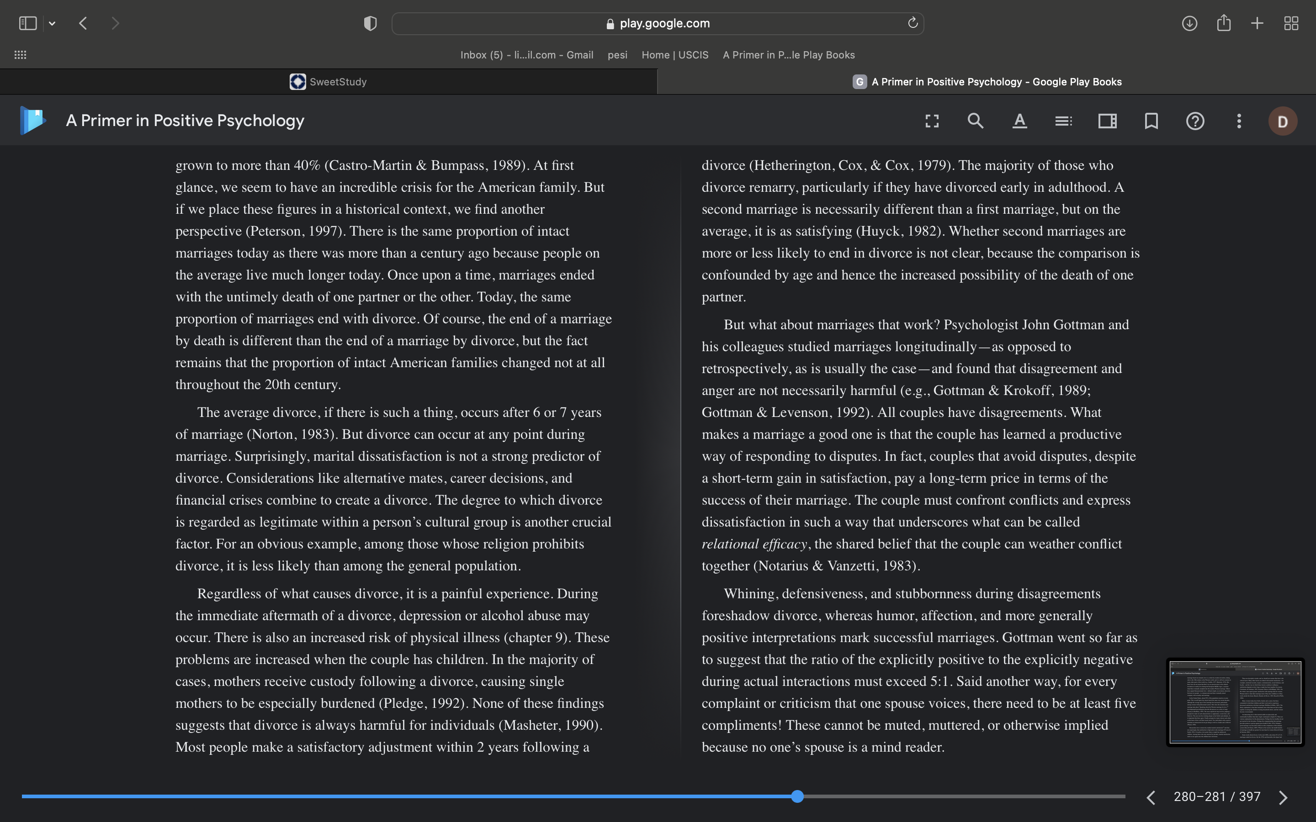Enter fullscreen reading mode
This screenshot has height=822, width=1316.
(x=932, y=121)
